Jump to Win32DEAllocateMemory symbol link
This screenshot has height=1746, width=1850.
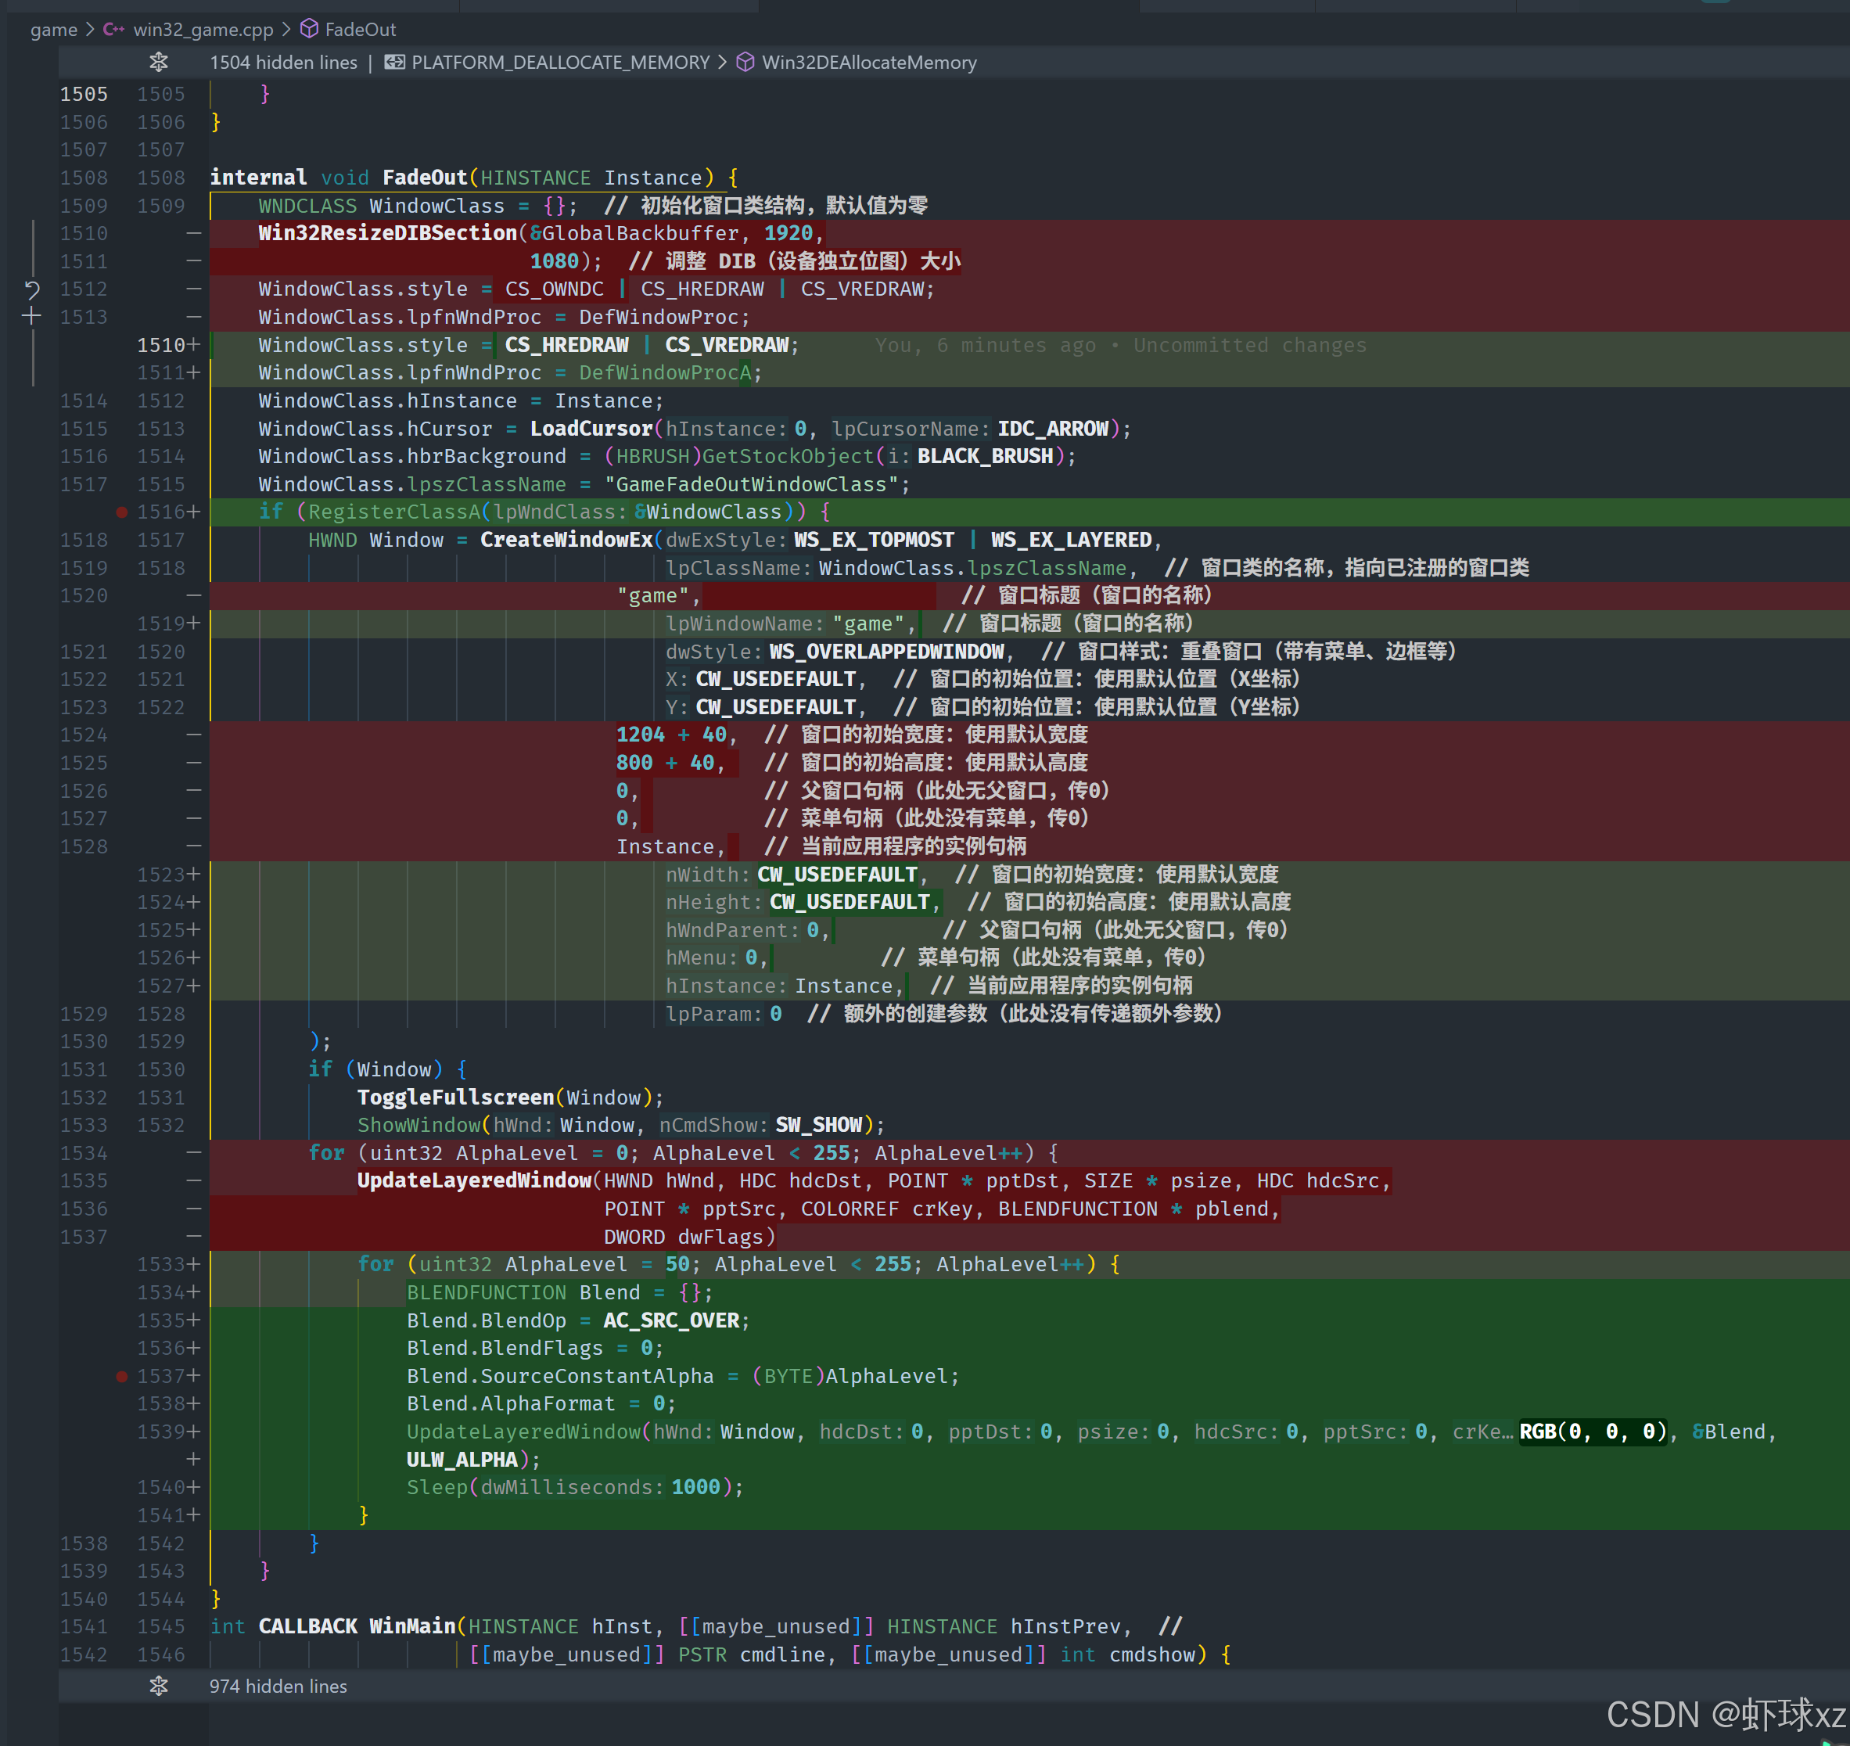coord(868,63)
